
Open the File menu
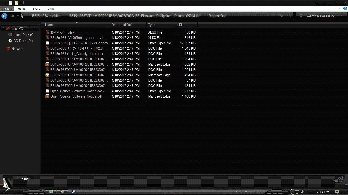[x=7, y=9]
